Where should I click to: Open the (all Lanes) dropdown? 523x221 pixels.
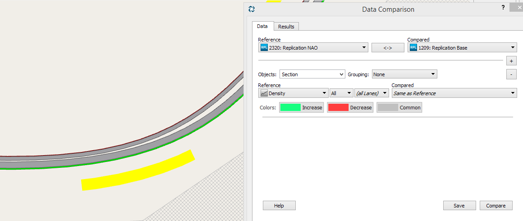pos(372,93)
